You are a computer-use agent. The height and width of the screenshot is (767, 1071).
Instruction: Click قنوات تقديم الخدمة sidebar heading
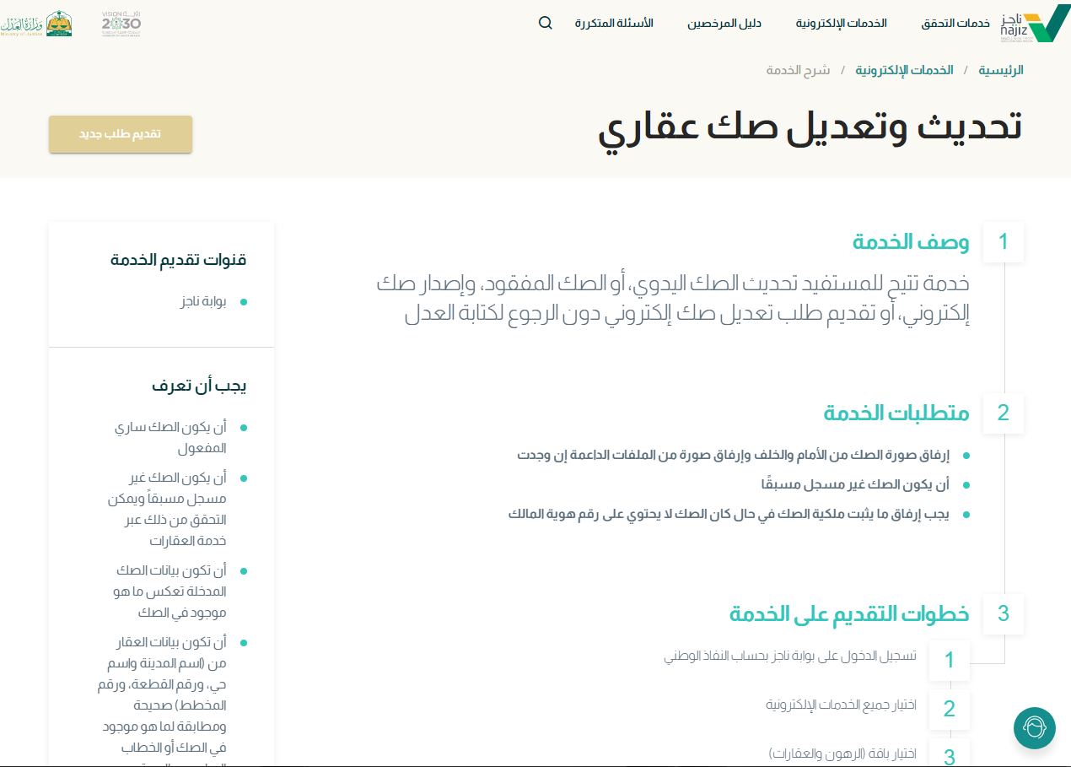(x=179, y=260)
